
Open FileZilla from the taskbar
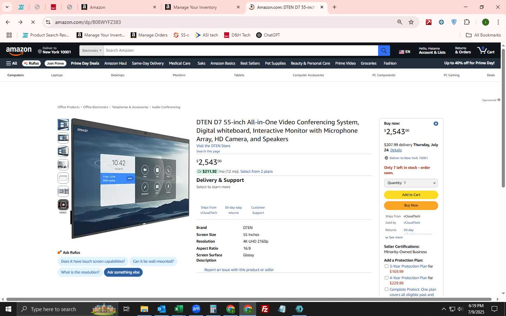[265, 309]
